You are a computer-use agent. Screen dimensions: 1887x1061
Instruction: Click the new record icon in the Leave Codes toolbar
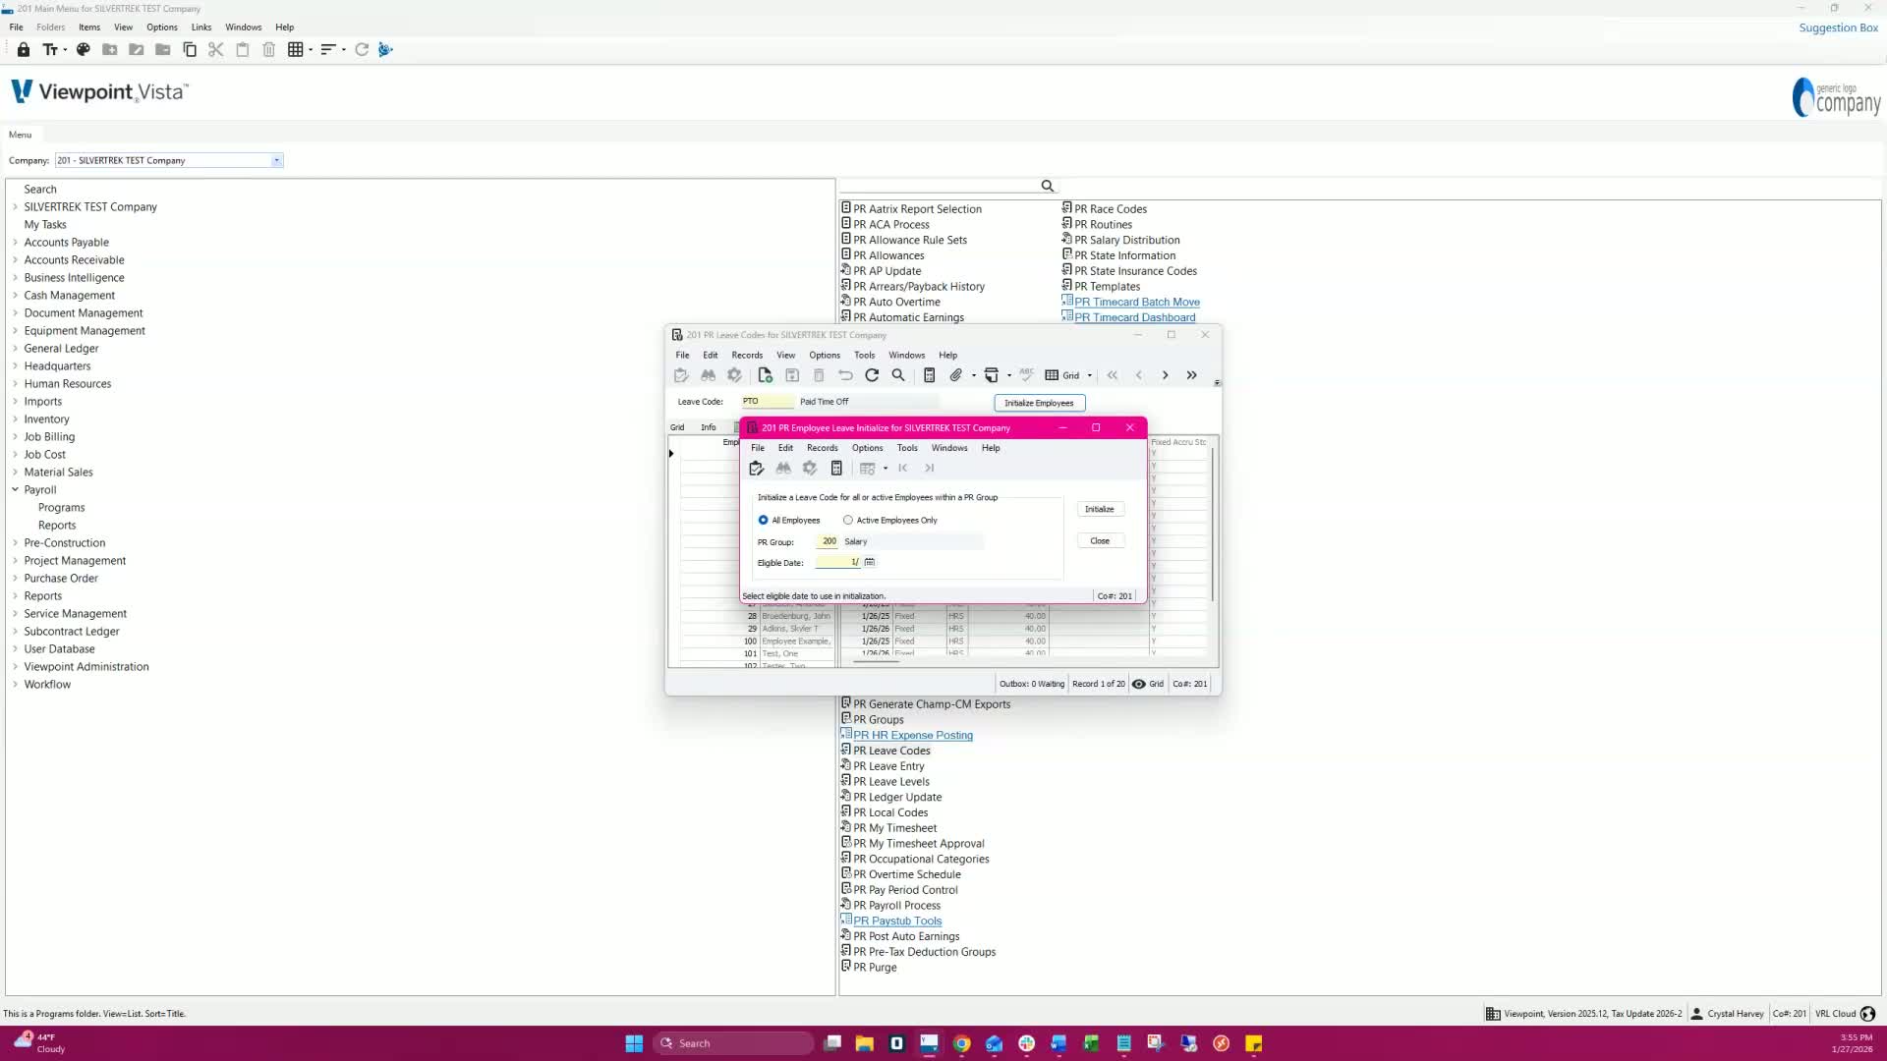765,375
